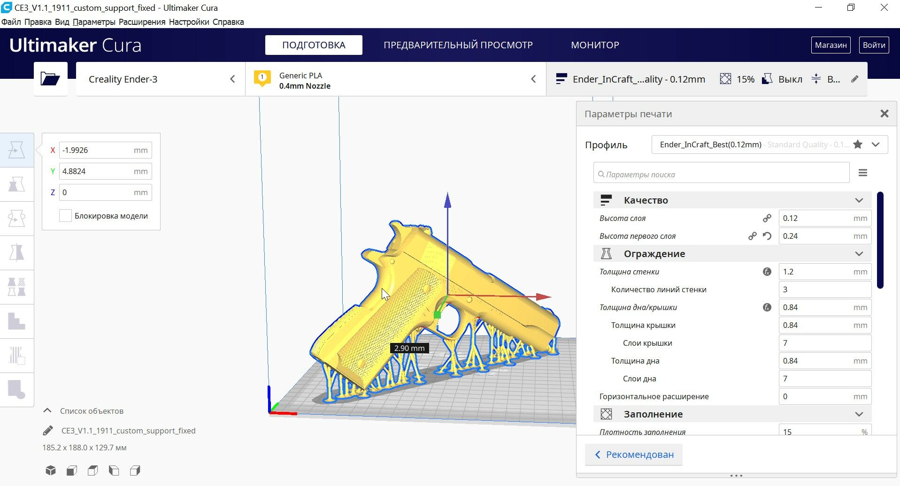Click the link icon beside Высота слоя
The width and height of the screenshot is (900, 486).
click(767, 218)
